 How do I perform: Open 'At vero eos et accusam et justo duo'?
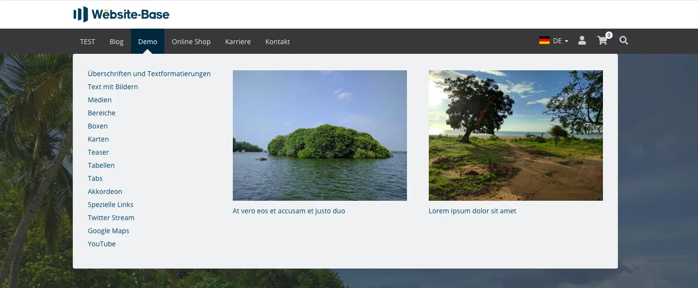click(289, 210)
